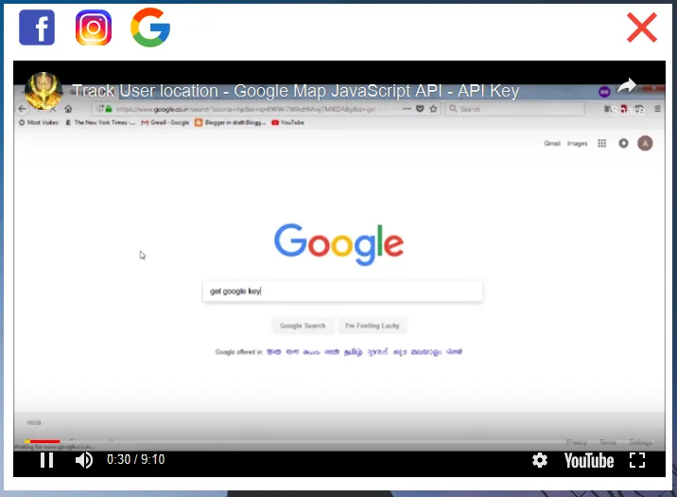This screenshot has width=677, height=497.
Task: Mute the video with speaker icon
Action: click(x=84, y=460)
